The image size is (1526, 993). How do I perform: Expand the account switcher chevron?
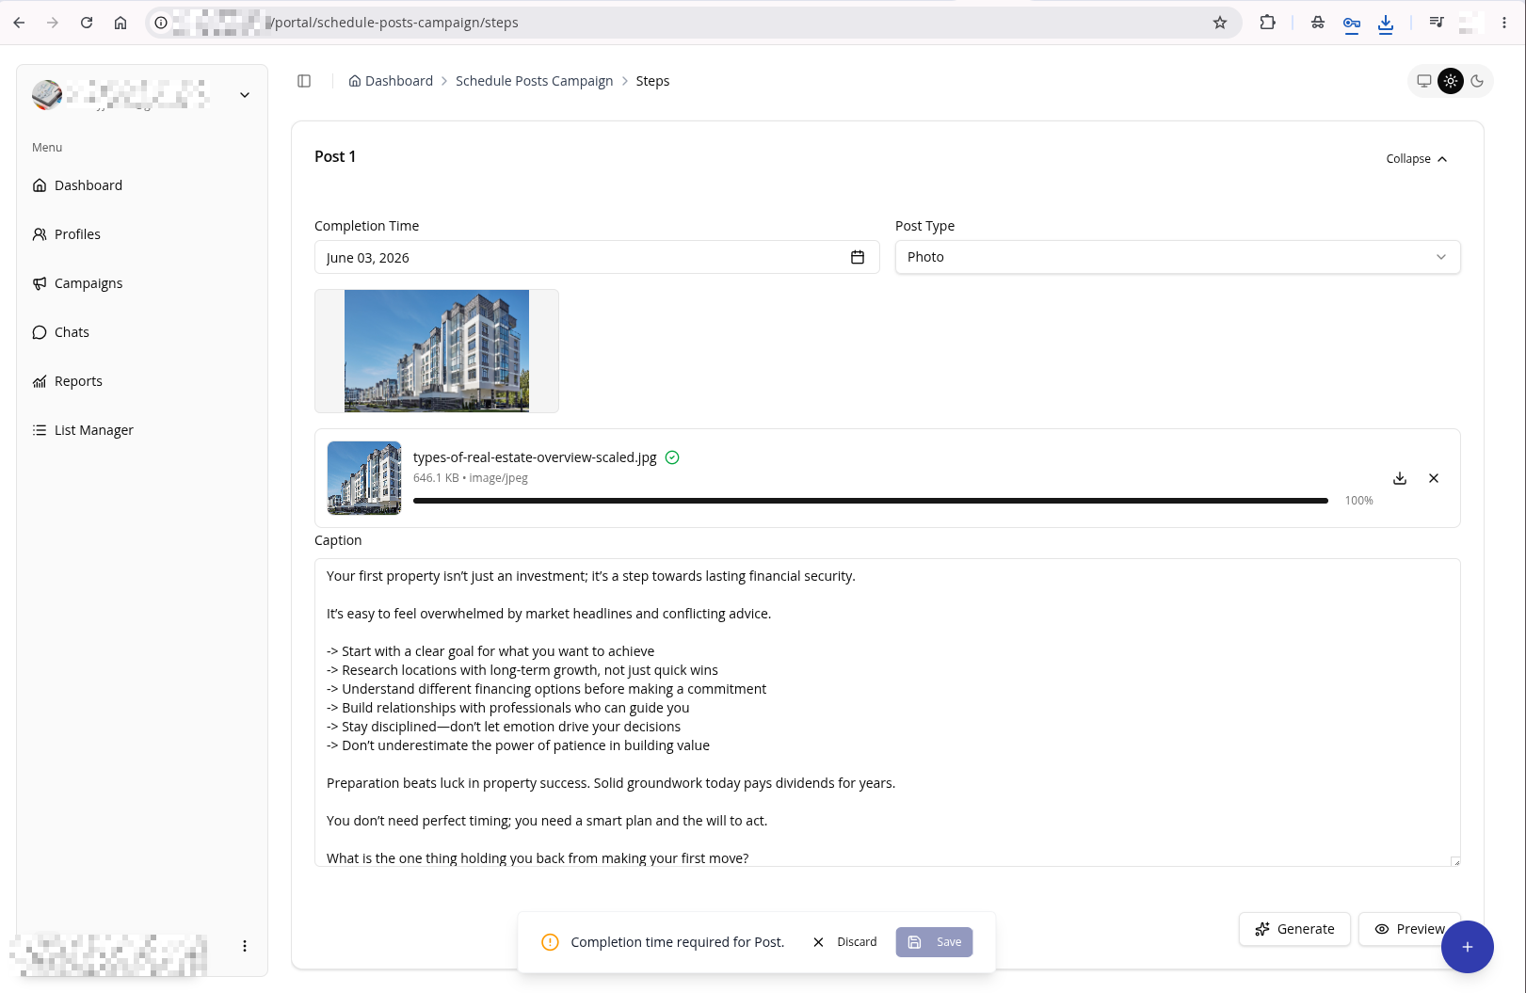point(245,95)
